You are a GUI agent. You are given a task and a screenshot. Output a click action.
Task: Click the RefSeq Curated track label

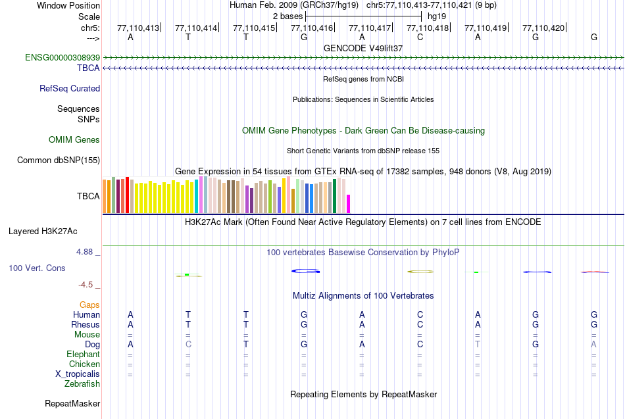click(x=69, y=89)
